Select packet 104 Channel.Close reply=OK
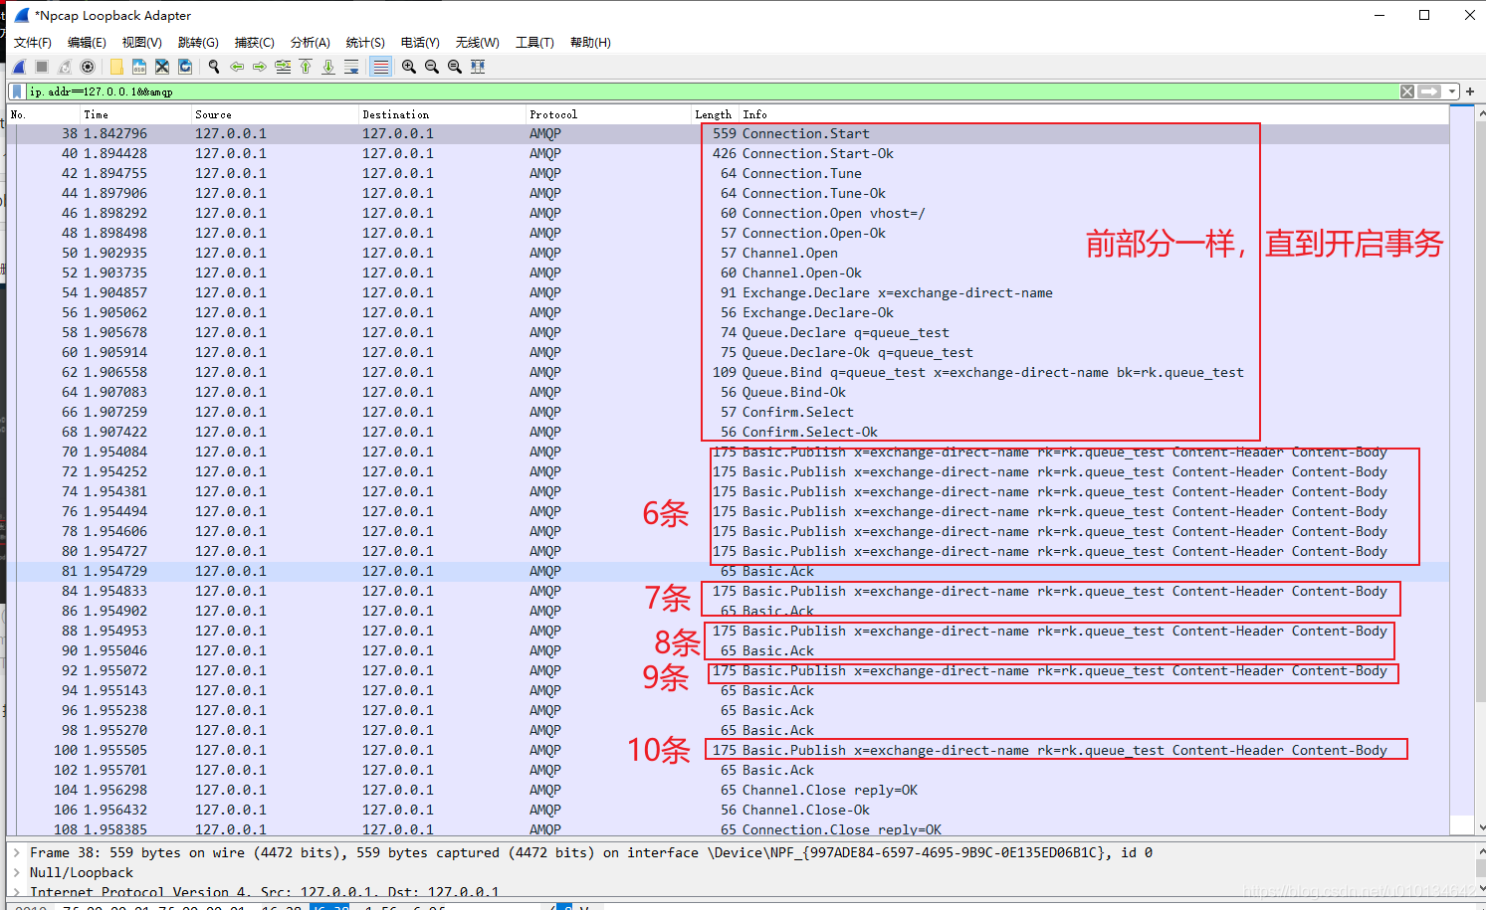The width and height of the screenshot is (1486, 910). 728,790
